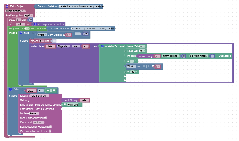Open the füge als dropdown
239x141 pixels.
63,46
